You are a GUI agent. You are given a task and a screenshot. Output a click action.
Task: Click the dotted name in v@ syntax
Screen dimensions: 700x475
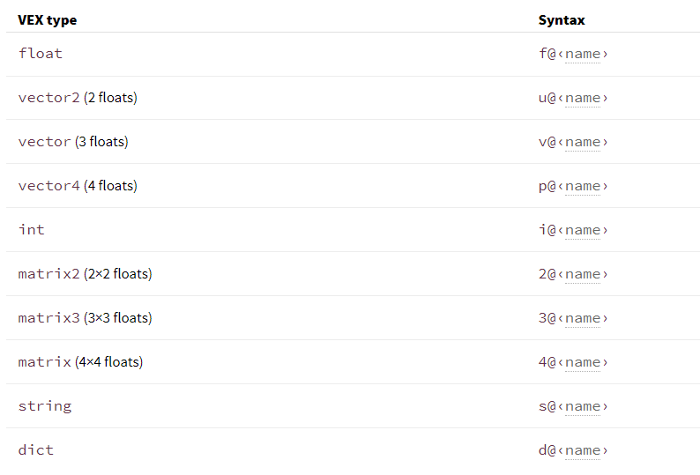click(x=583, y=143)
